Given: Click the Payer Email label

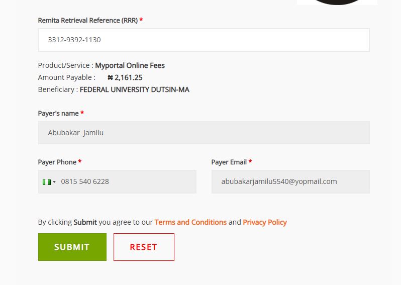Looking at the screenshot, I should pos(229,162).
